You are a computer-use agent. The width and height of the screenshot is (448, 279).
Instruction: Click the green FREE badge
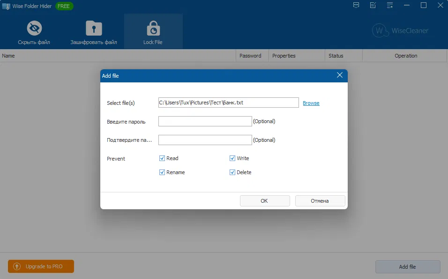pos(64,6)
